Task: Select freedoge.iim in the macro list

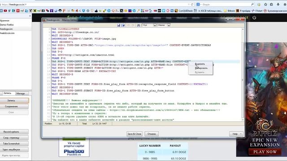Action: point(16,29)
